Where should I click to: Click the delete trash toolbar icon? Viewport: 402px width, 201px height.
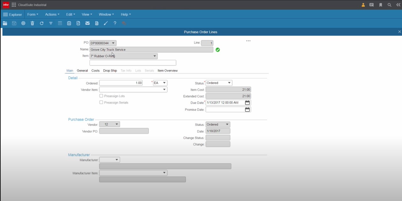click(32, 23)
